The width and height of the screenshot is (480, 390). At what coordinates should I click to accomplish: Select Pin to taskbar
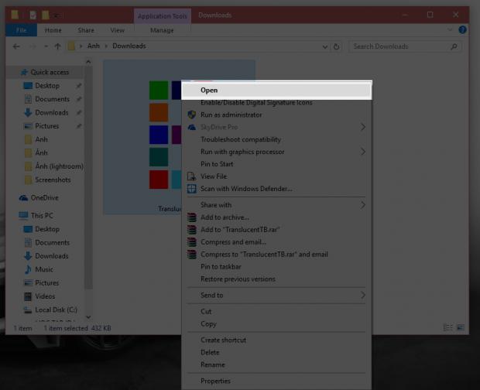point(276,267)
